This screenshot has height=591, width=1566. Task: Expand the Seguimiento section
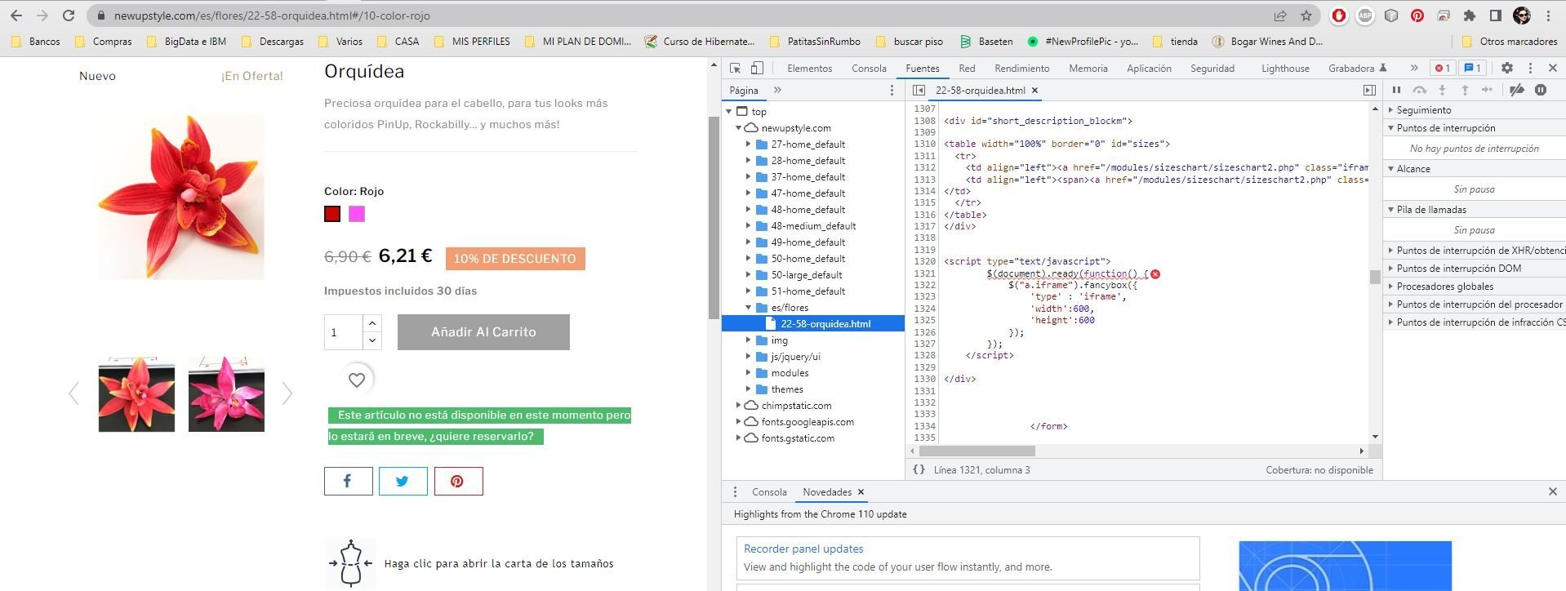(1390, 110)
